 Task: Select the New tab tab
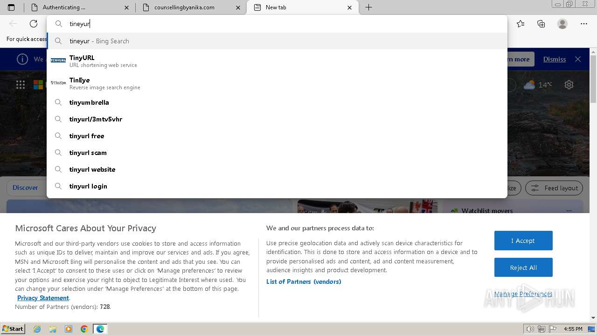point(302,7)
